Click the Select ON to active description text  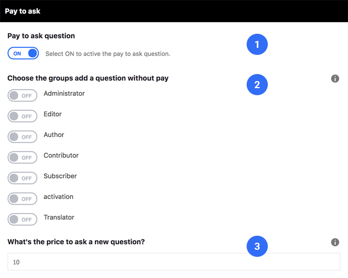tap(108, 54)
